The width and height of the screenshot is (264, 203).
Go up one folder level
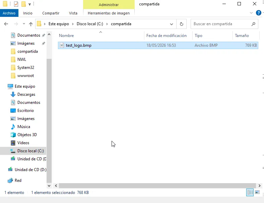(x=30, y=24)
